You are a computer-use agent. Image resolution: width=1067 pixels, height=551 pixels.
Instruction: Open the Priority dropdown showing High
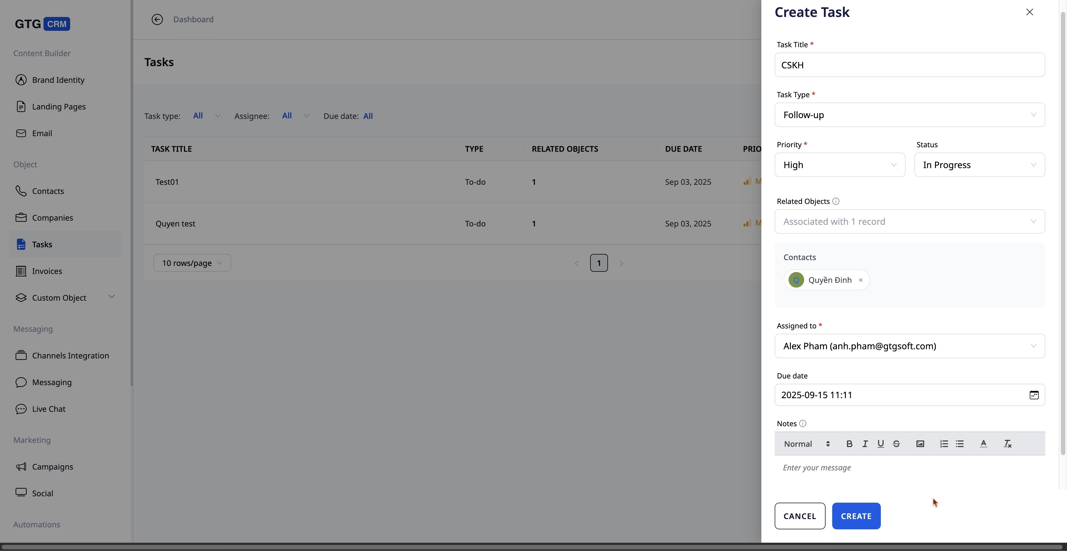click(x=840, y=165)
